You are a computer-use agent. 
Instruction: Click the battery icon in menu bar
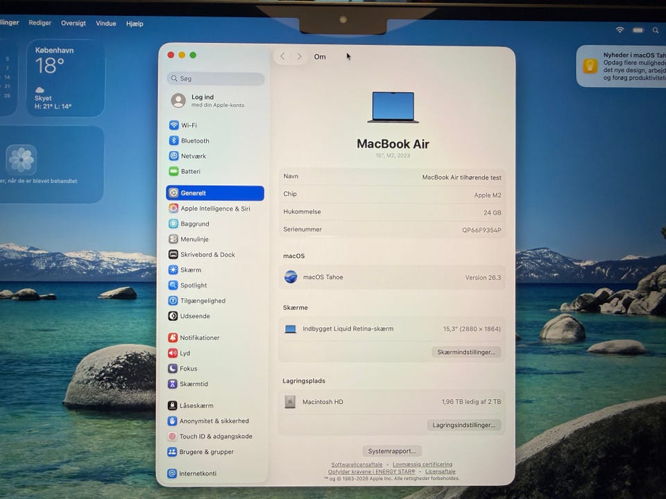(x=638, y=30)
